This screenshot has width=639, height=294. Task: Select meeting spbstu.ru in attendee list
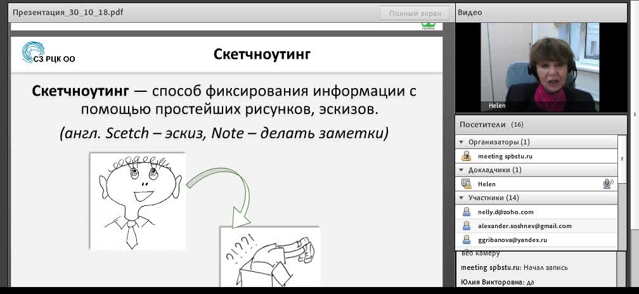(537, 157)
